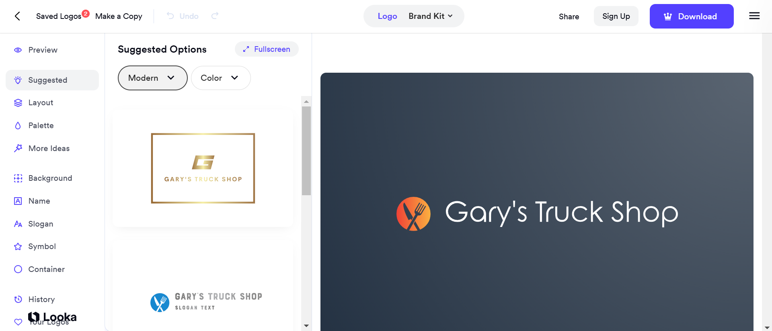772x331 pixels.
Task: Open the Modern style dropdown
Action: tap(153, 78)
